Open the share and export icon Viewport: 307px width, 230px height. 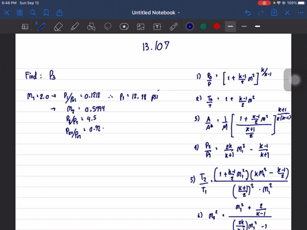[59, 13]
